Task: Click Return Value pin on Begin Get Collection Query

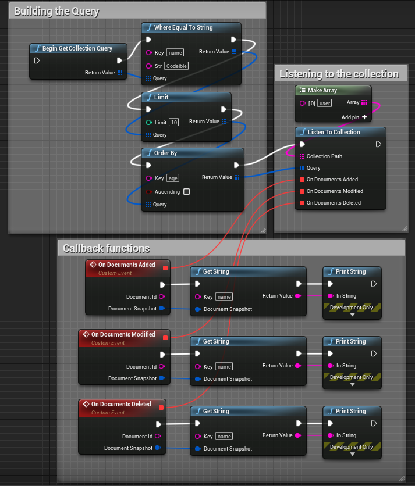Action: coord(120,73)
